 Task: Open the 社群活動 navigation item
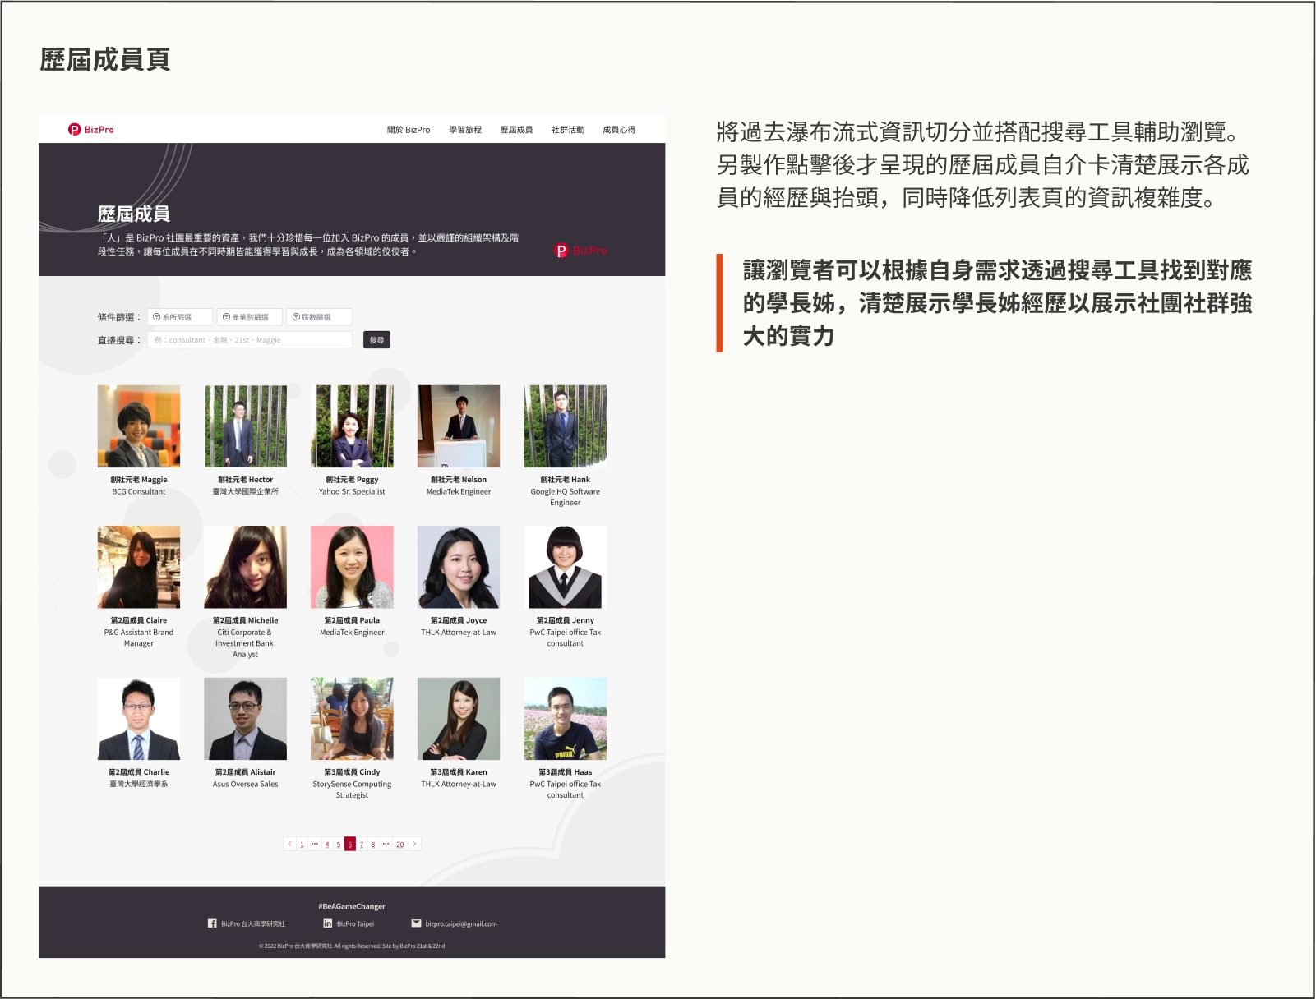click(568, 130)
